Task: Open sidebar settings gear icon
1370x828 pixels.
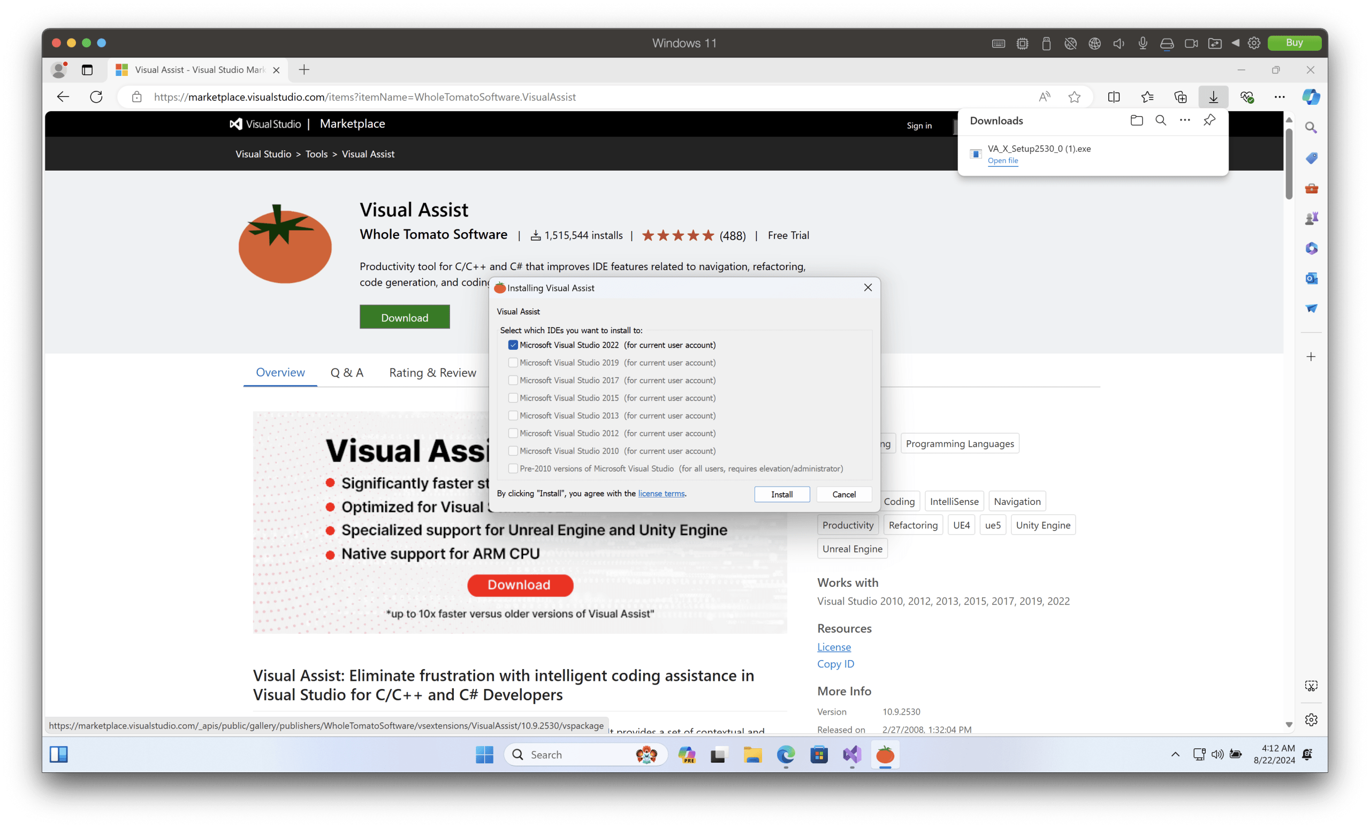Action: [1311, 720]
